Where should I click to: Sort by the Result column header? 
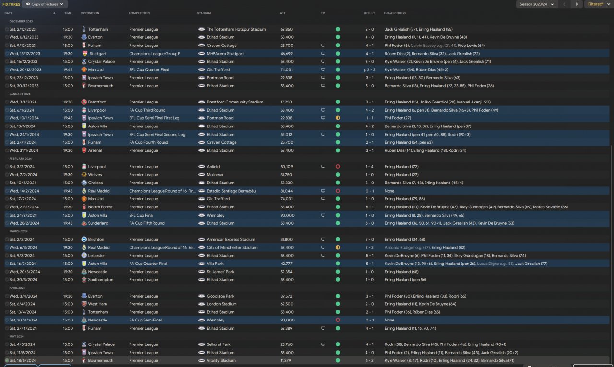point(369,13)
